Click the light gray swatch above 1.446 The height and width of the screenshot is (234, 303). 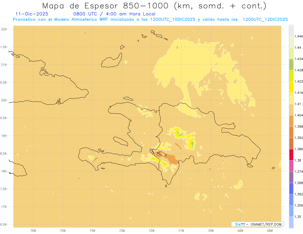(x=291, y=31)
